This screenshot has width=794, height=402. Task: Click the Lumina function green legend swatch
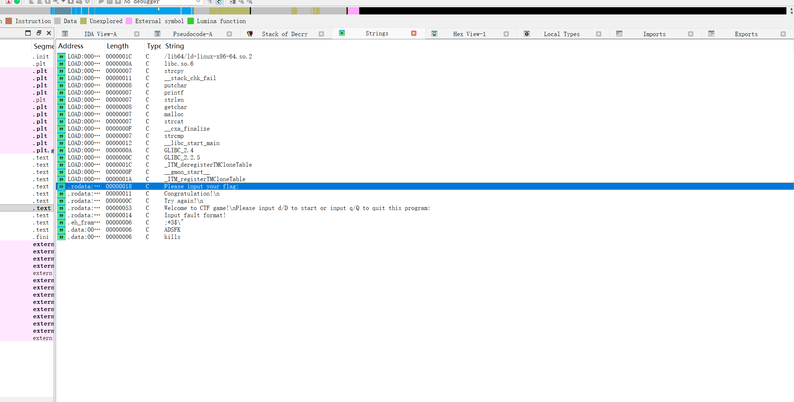pyautogui.click(x=191, y=21)
